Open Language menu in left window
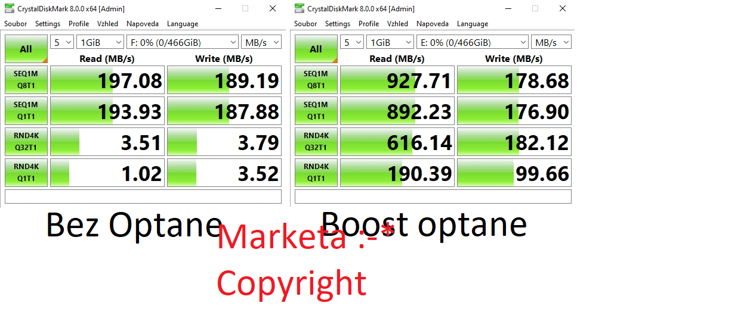The image size is (747, 315). 183,24
